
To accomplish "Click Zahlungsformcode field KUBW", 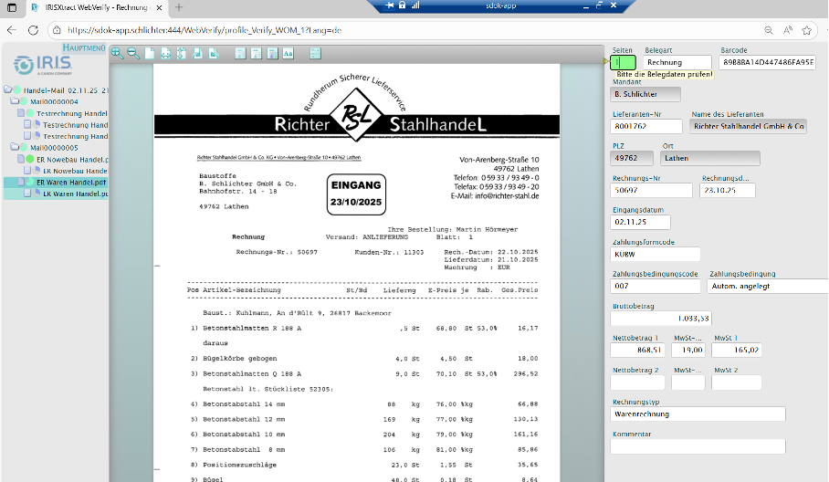I will (x=656, y=254).
